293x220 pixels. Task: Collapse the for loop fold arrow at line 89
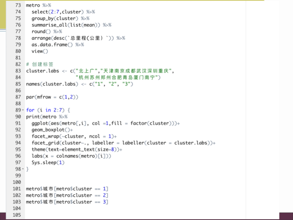(x=22, y=110)
